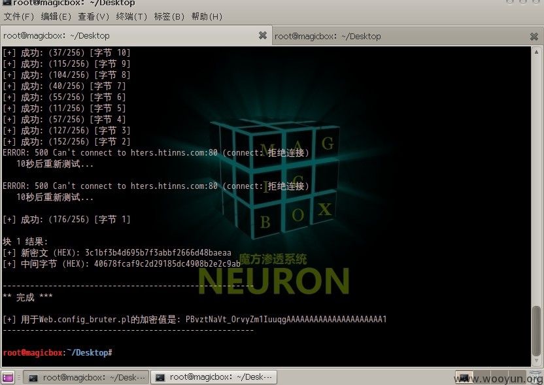This screenshot has width=544, height=385.
Task: Click the 成功 (115/256) 字节 9 line
Action: 66,64
